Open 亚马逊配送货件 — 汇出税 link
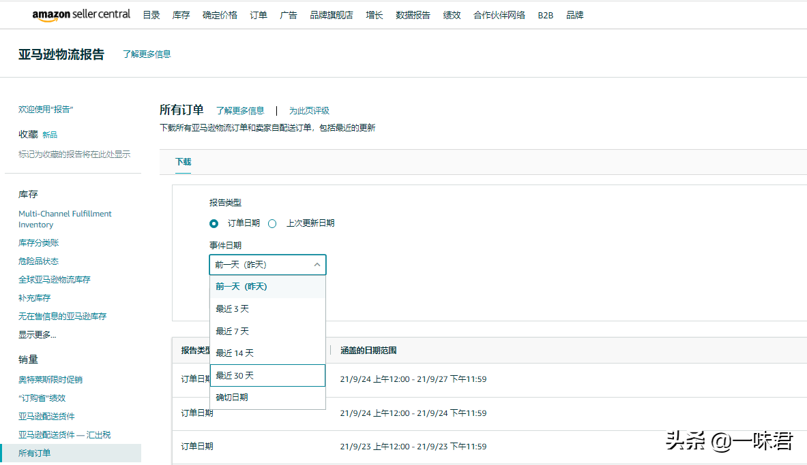The height and width of the screenshot is (465, 807). pos(64,434)
